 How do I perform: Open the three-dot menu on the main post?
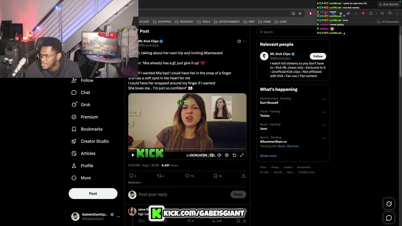click(x=245, y=41)
